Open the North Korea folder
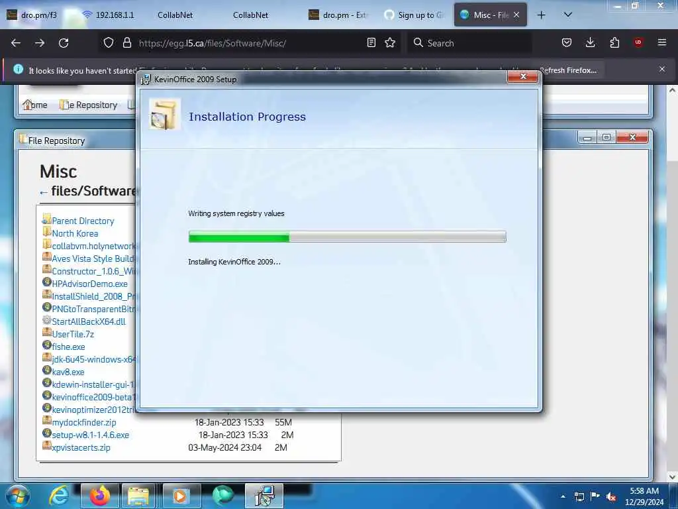 coord(75,233)
